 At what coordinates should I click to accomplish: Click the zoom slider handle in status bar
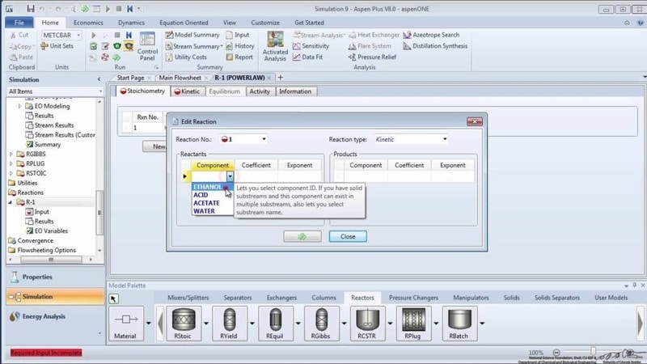pos(593,352)
